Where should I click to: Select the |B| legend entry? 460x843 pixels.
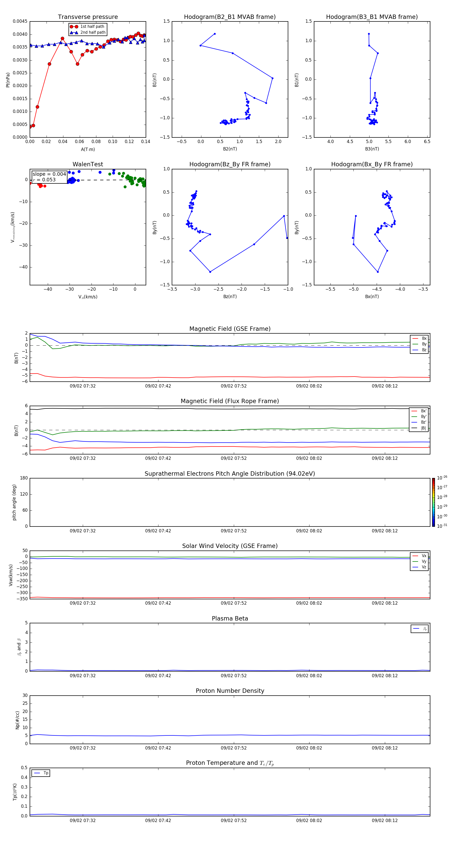[419, 428]
